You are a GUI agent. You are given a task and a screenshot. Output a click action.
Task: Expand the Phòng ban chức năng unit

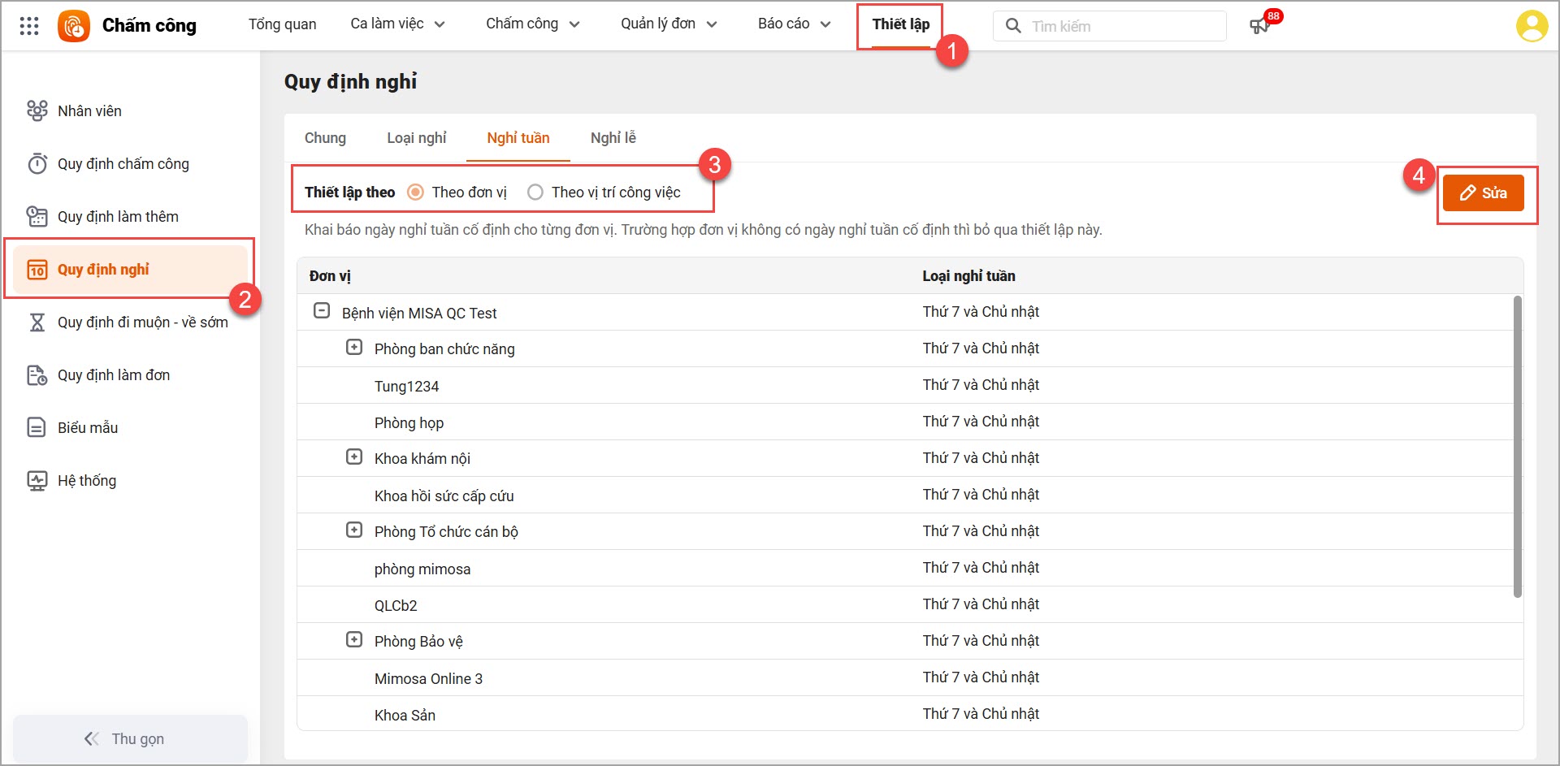[x=354, y=348]
